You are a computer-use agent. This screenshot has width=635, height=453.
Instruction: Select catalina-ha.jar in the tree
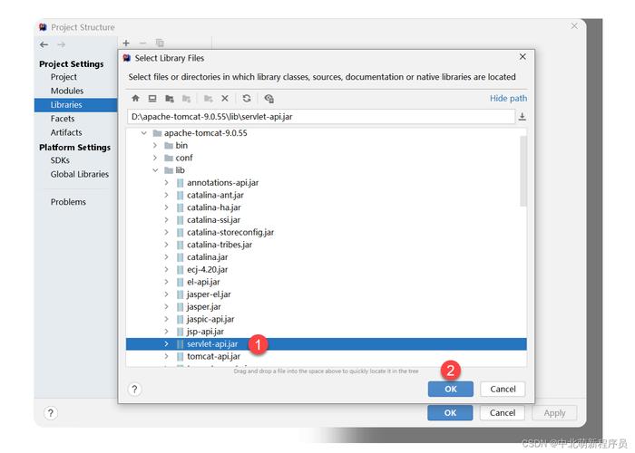(214, 207)
